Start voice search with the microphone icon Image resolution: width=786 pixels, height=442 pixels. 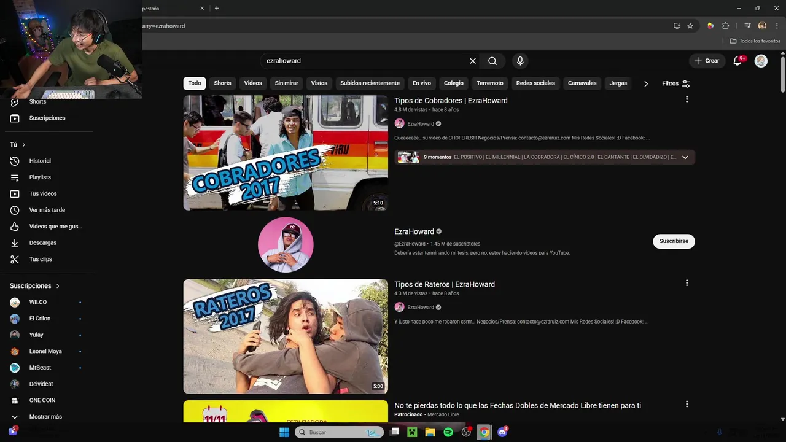tap(520, 61)
